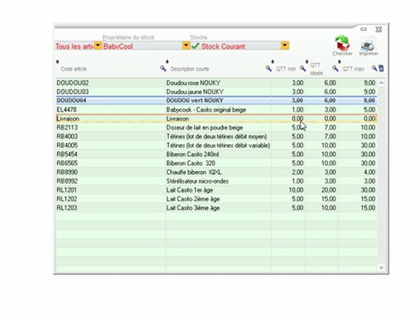The height and width of the screenshot is (315, 420).
Task: Click description Doudou jaune NOUKY
Action: click(195, 91)
